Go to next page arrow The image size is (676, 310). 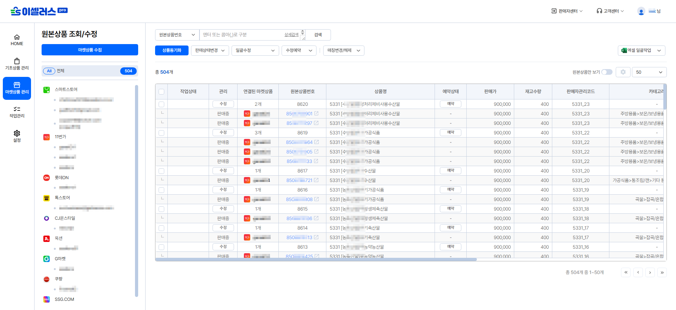coord(650,272)
